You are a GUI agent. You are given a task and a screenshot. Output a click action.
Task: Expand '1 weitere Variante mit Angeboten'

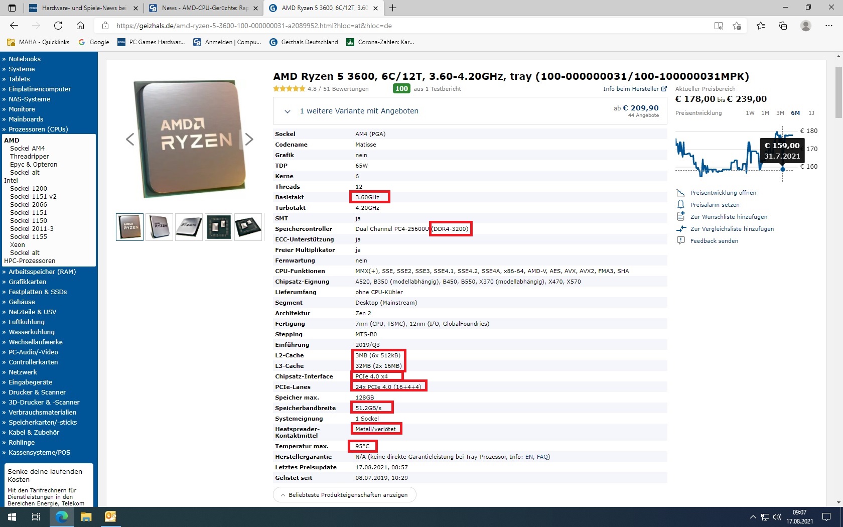coord(470,111)
